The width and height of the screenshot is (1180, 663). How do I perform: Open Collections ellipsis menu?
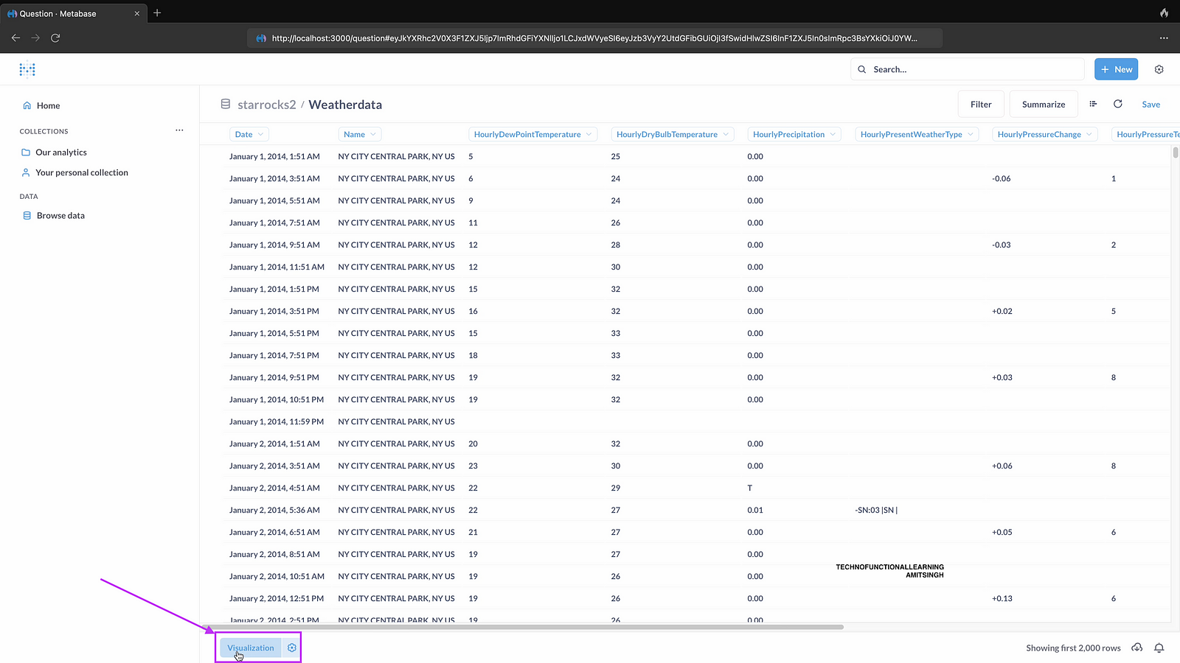tap(179, 130)
